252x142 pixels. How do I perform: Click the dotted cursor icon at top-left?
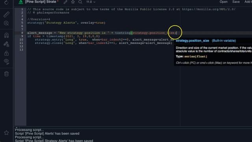pos(6,3)
